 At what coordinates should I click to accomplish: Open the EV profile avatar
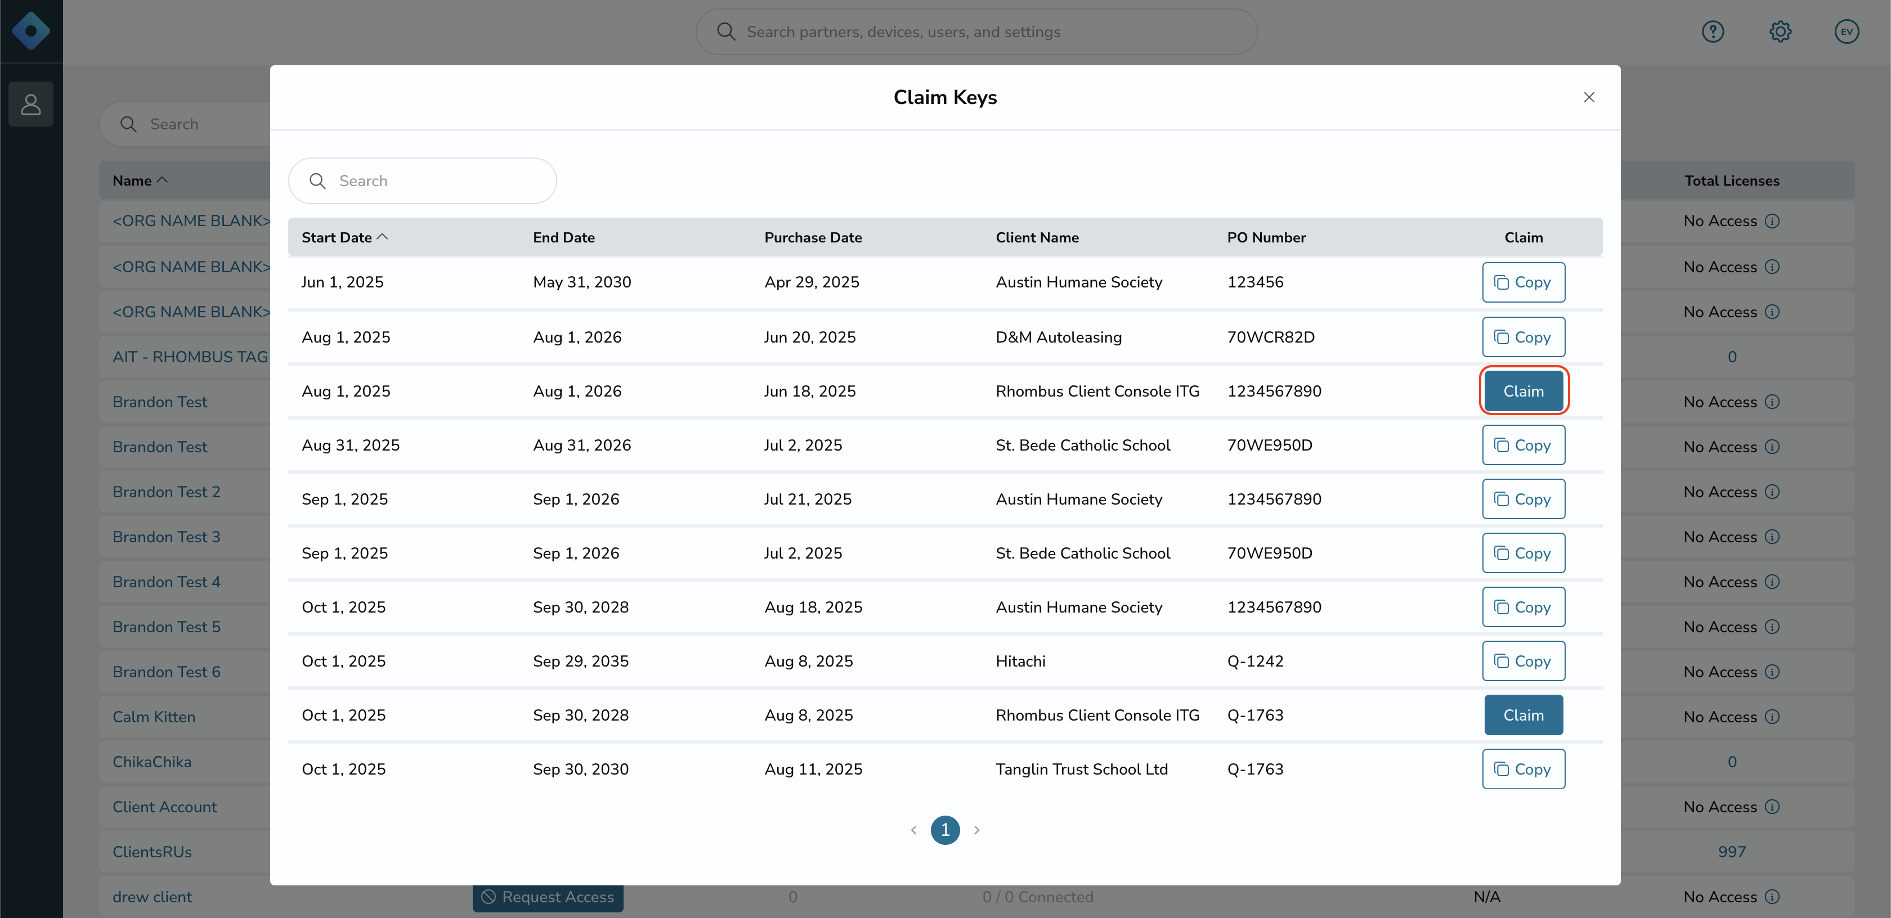click(1847, 31)
